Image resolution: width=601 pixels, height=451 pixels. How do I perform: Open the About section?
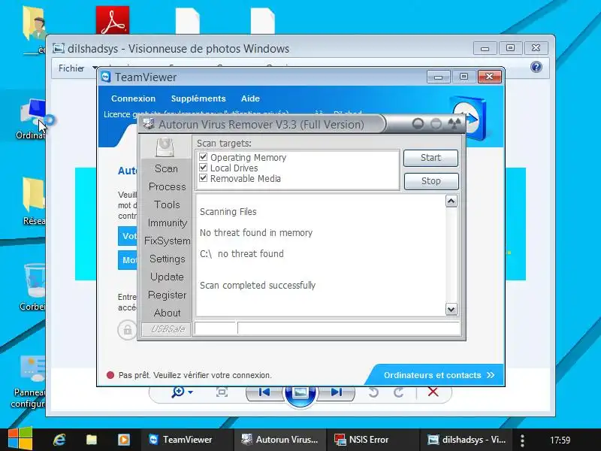tap(167, 313)
